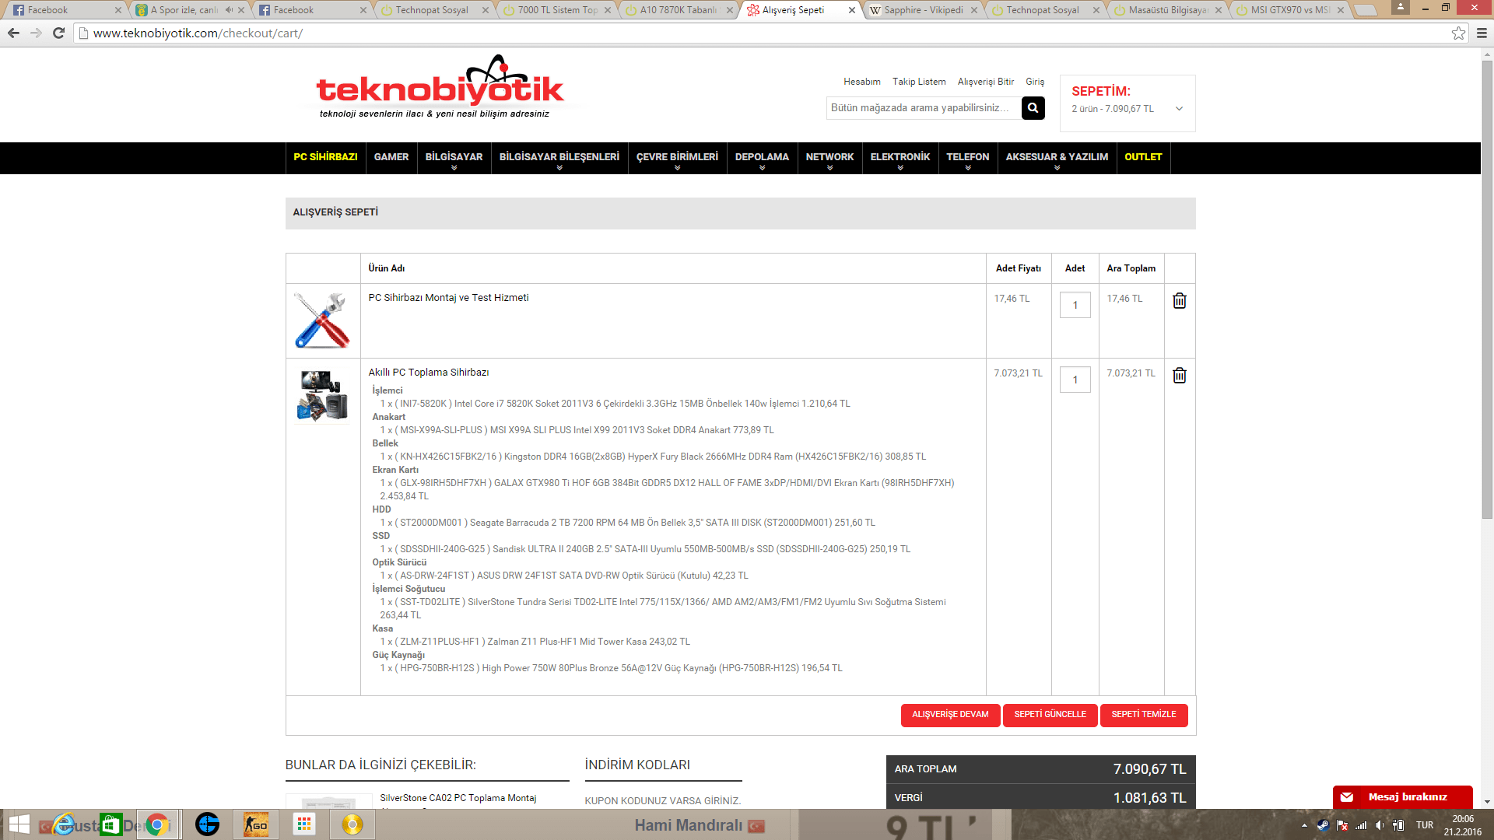The width and height of the screenshot is (1494, 840).
Task: Click the Zalman Z11 Plus-HF1 case line
Action: 535,642
